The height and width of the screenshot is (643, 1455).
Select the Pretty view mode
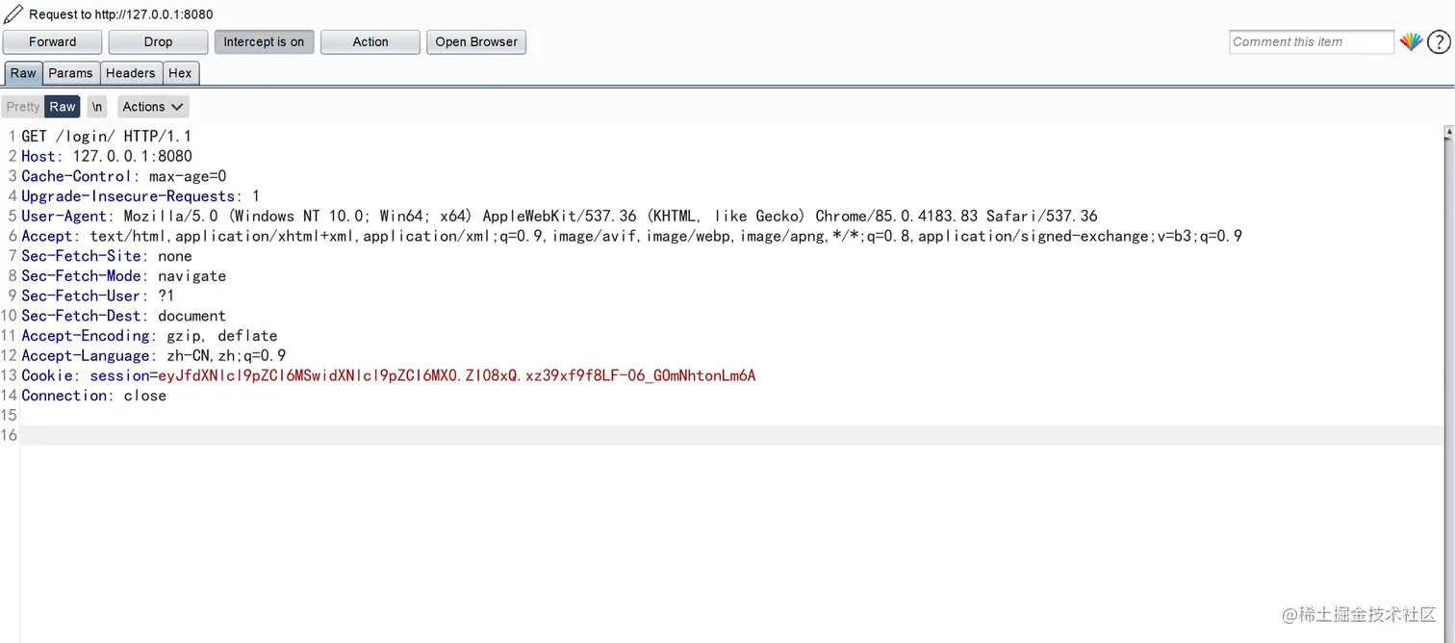point(23,107)
